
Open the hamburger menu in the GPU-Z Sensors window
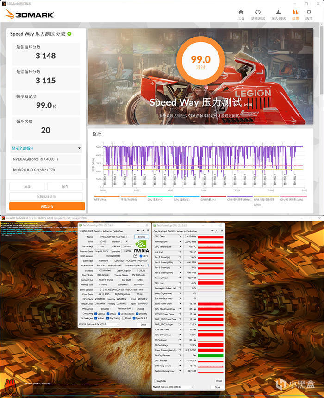222,230
